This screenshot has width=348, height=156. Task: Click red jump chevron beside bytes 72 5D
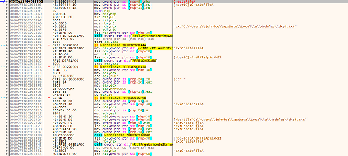point(49,97)
